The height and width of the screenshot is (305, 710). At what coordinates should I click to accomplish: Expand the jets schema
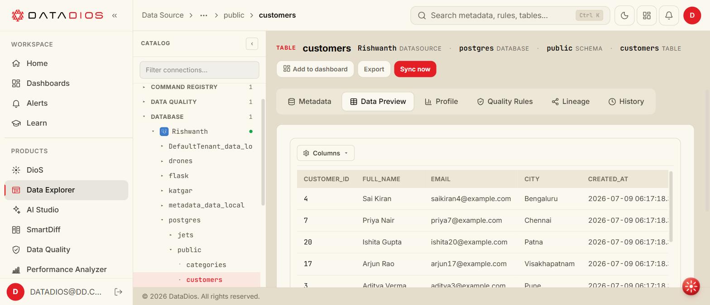pos(171,235)
